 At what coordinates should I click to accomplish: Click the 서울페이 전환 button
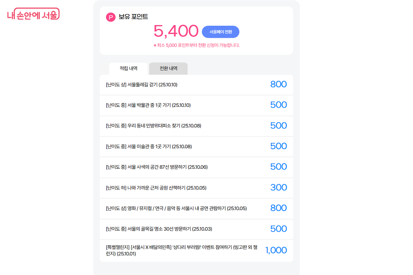pos(221,32)
